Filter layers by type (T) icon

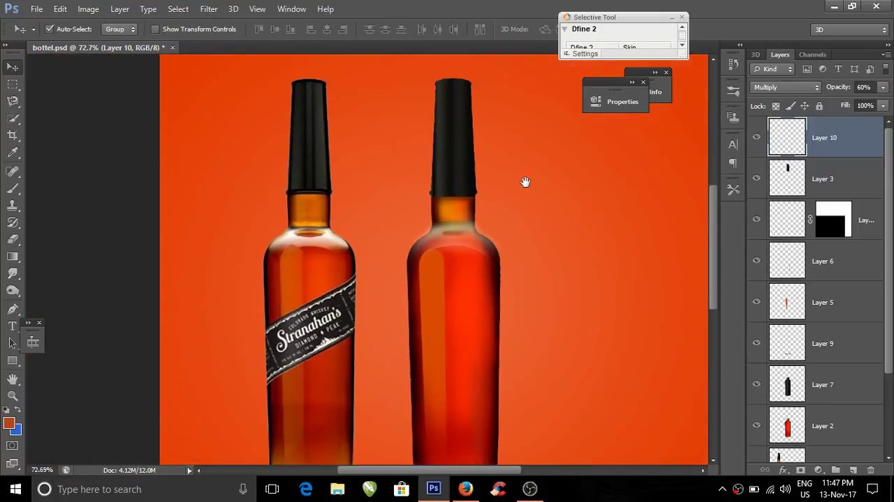(838, 69)
